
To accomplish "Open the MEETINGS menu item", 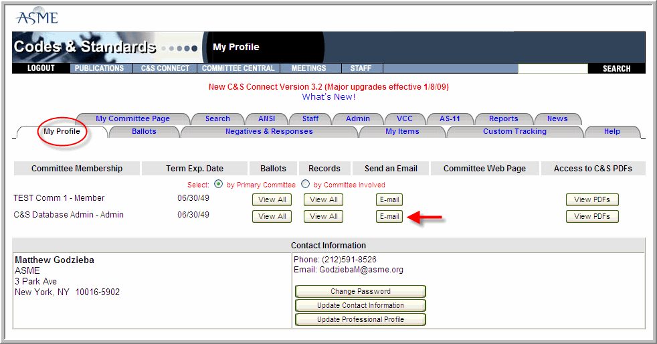I will [x=309, y=68].
